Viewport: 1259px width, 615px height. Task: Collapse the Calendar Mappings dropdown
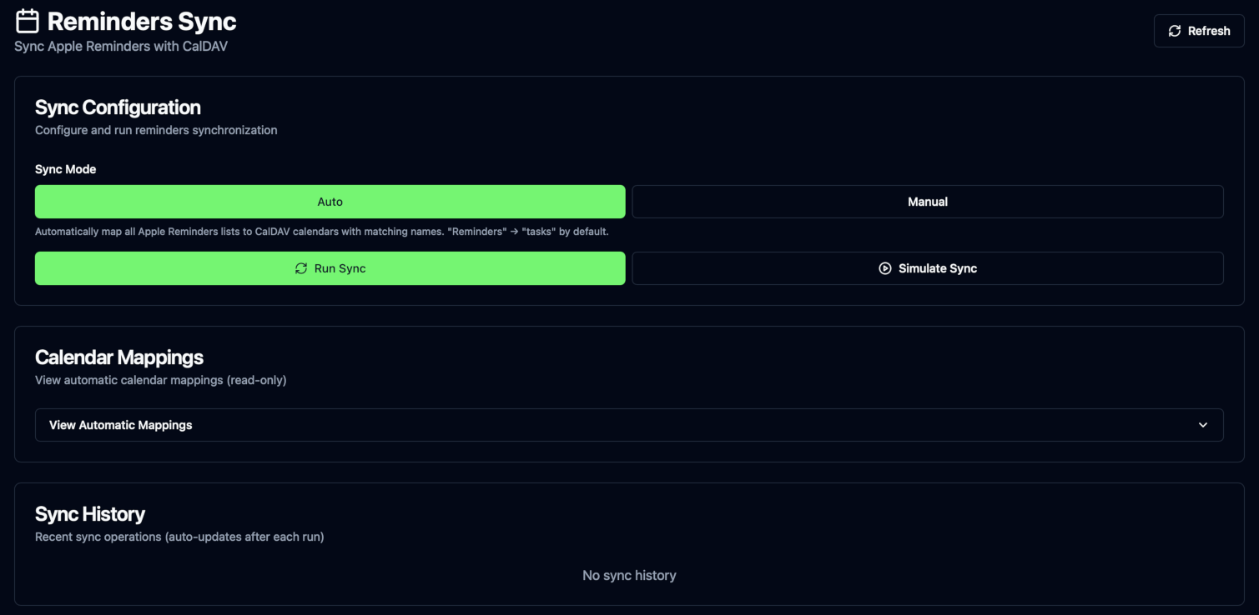[628, 425]
